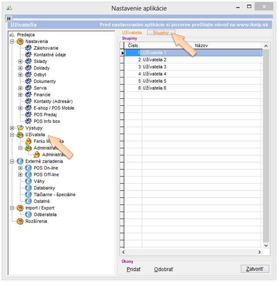Click the gear icon next to Zálohovanie

point(28,48)
